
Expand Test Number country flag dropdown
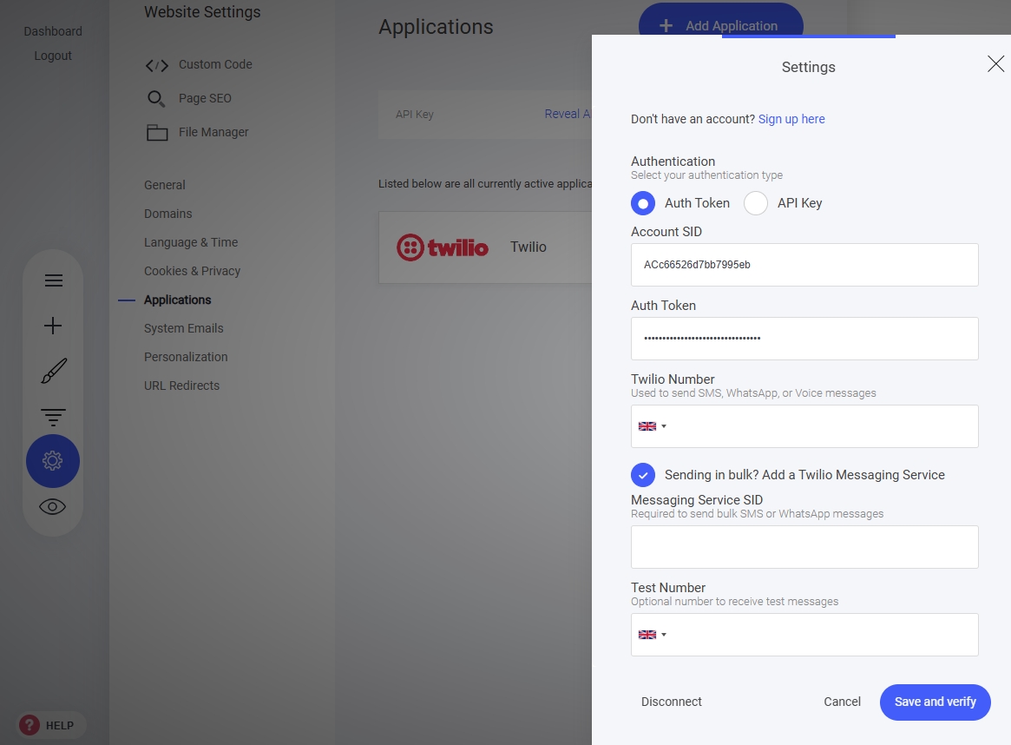point(653,635)
